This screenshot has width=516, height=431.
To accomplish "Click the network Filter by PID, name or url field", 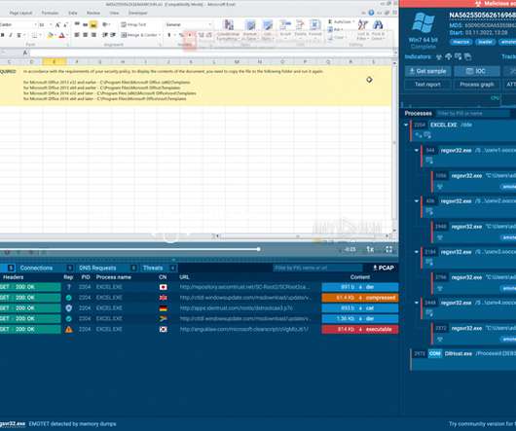I will click(x=317, y=268).
